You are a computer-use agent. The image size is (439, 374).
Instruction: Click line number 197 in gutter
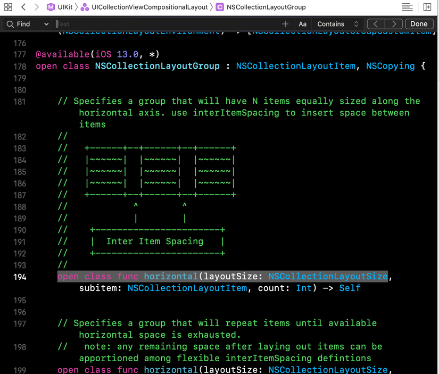[x=20, y=323]
